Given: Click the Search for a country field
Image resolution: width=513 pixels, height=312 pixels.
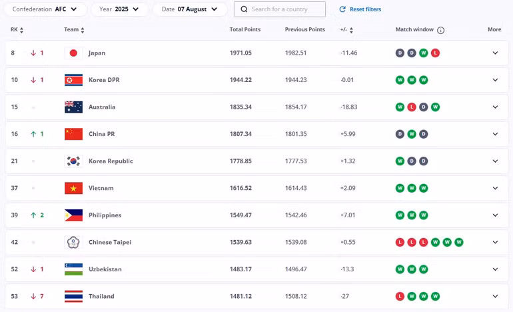Looking at the screenshot, I should pos(280,9).
